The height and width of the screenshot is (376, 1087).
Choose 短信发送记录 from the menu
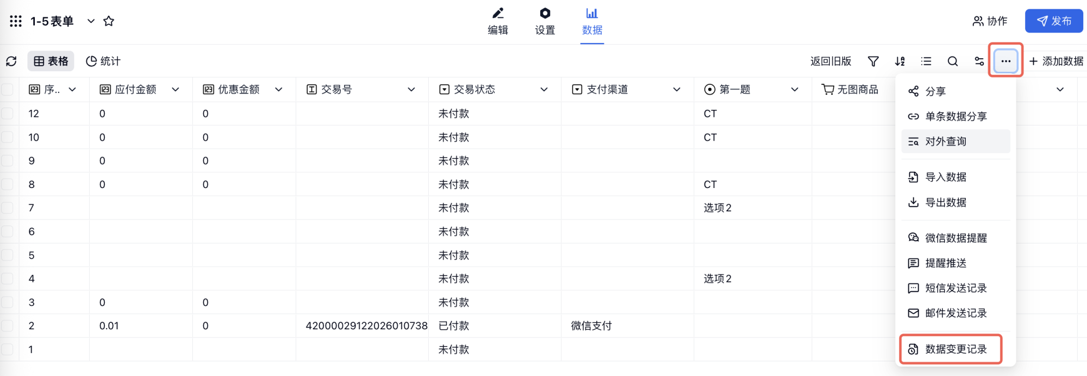click(x=955, y=288)
